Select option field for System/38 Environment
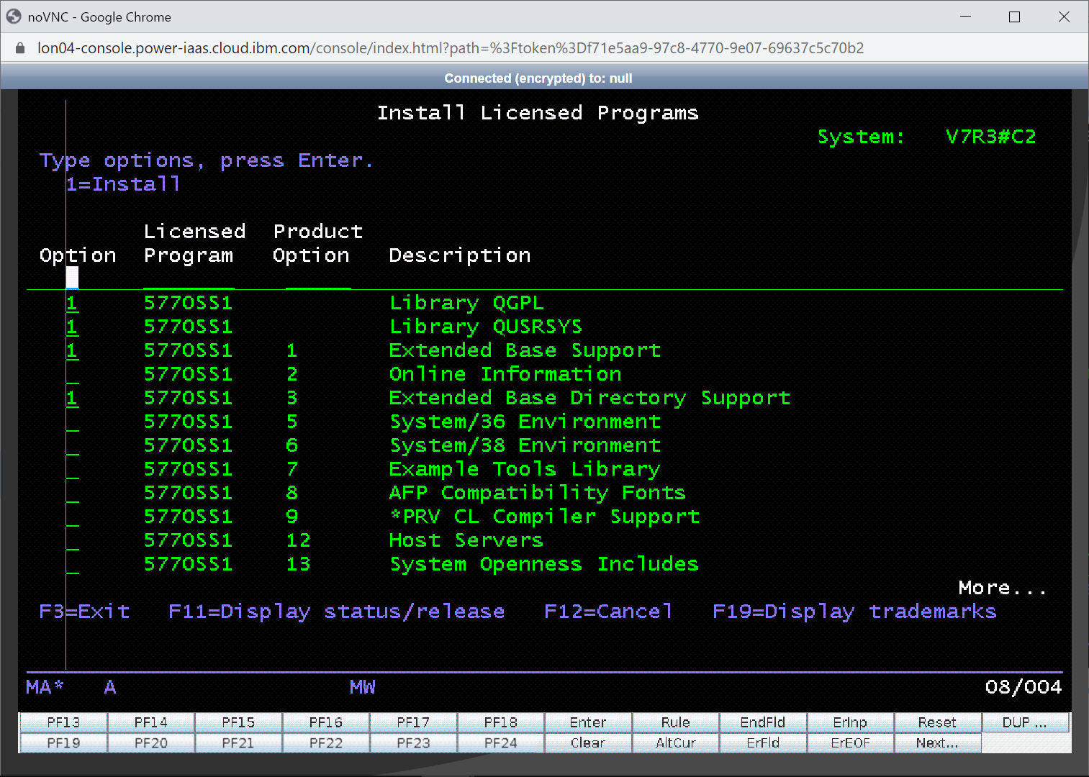 coord(72,445)
